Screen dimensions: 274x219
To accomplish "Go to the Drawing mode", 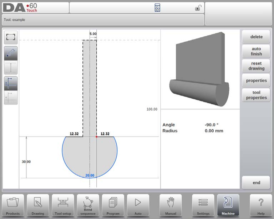I will tap(38, 205).
